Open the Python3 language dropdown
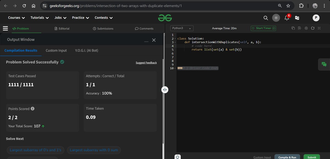Image resolution: width=330 pixels, height=159 pixels. point(182,28)
